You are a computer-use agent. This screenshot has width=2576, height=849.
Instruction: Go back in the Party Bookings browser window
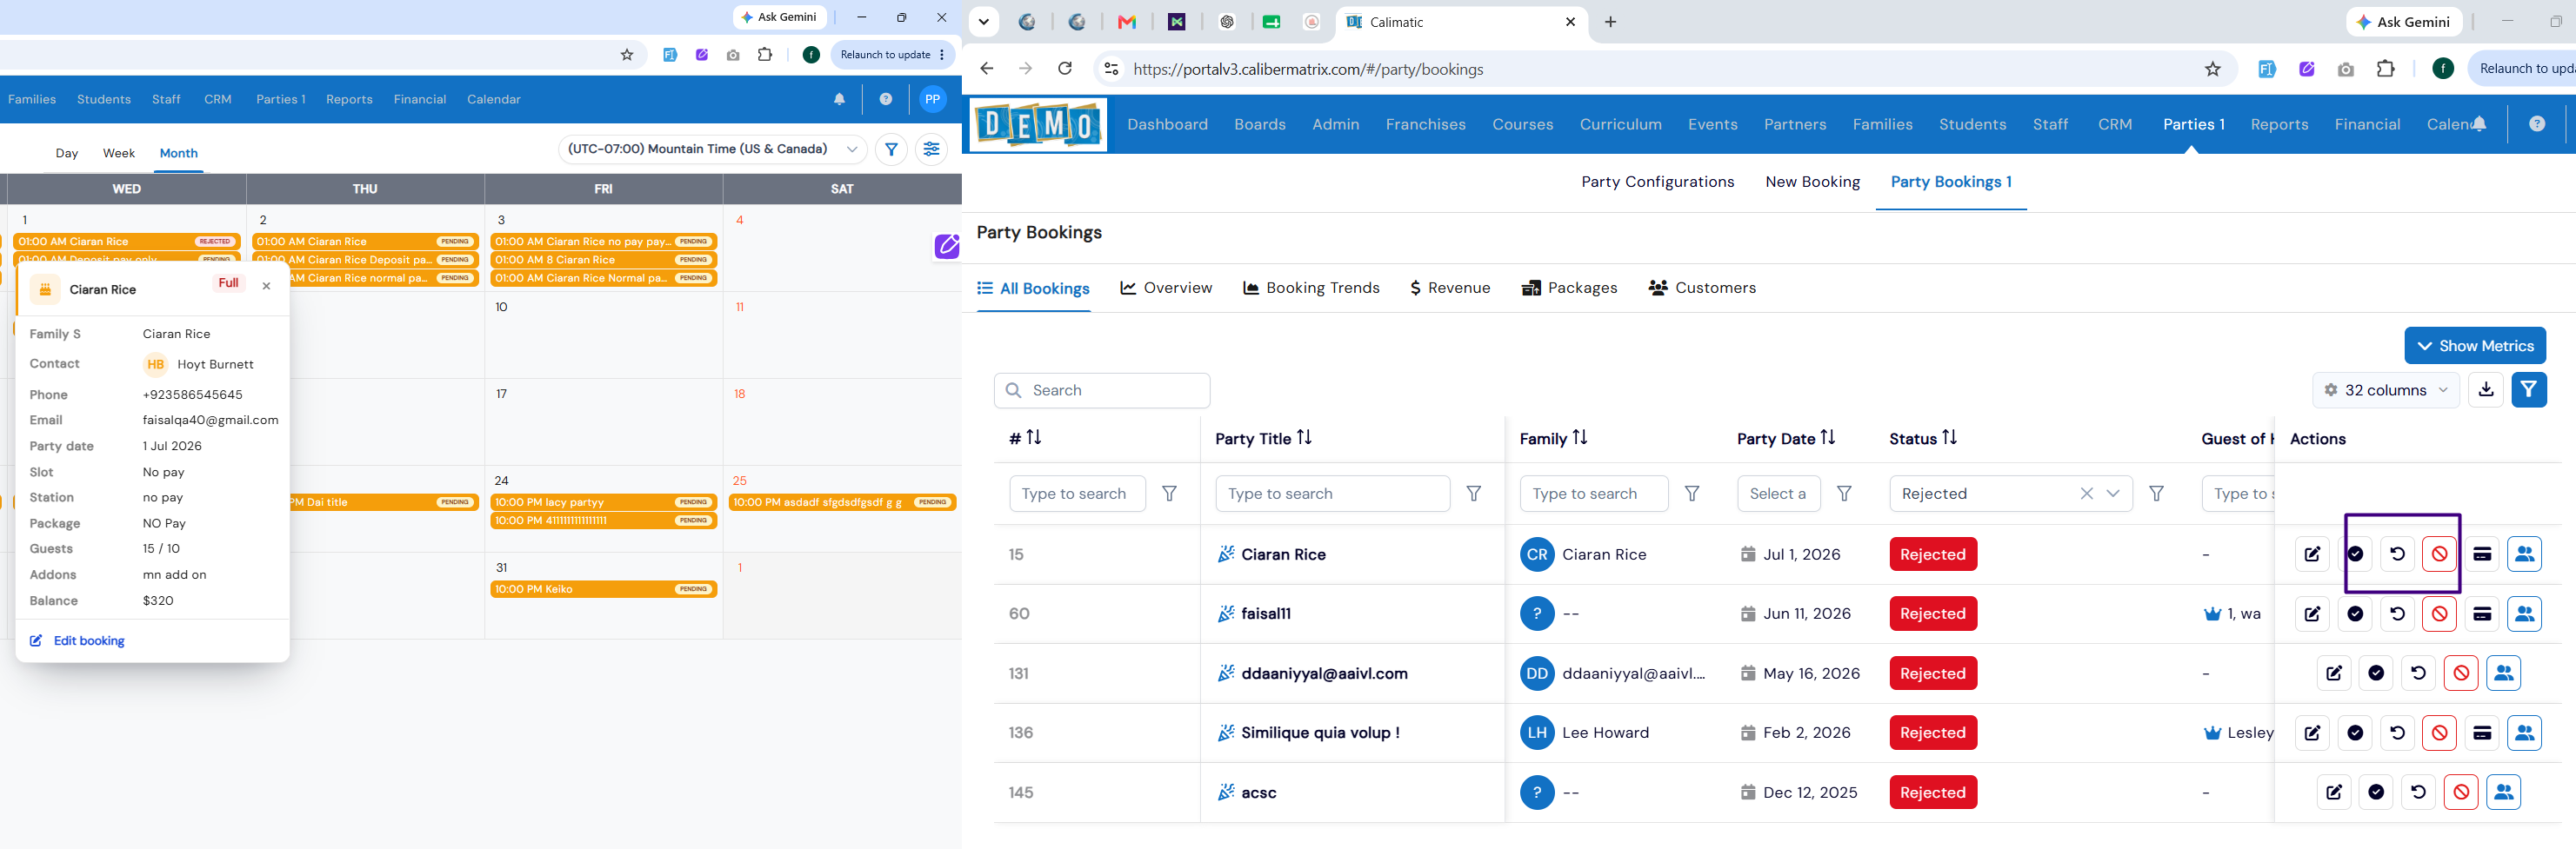tap(987, 69)
